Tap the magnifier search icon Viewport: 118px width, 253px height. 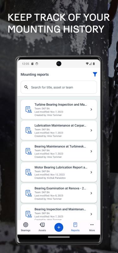pos(26,87)
